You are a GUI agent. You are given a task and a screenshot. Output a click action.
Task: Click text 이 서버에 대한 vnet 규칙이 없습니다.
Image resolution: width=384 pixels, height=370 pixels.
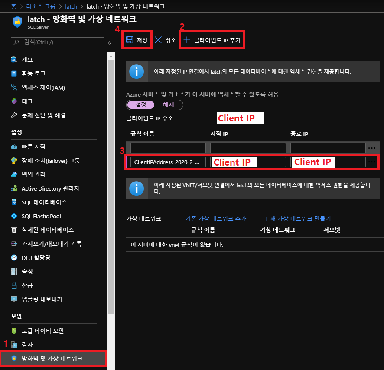(177, 245)
